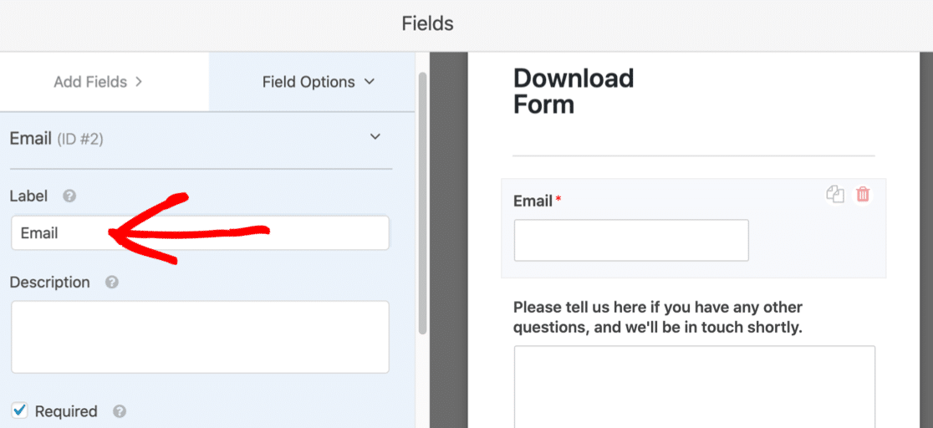
Task: Open the help icon beside Required
Action: tap(120, 411)
